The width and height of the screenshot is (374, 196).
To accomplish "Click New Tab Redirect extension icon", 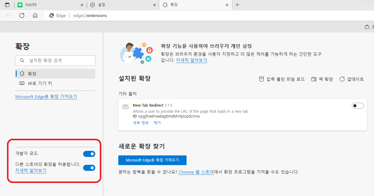I will (x=126, y=106).
